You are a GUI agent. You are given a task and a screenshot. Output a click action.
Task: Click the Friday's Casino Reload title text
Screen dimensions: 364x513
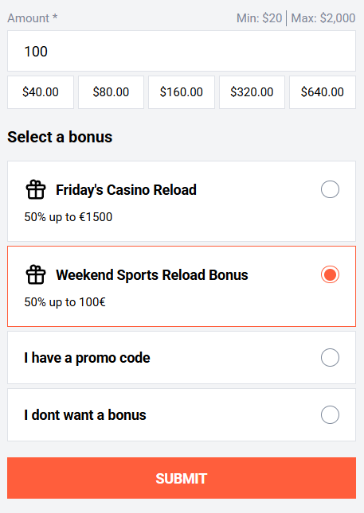pyautogui.click(x=126, y=190)
